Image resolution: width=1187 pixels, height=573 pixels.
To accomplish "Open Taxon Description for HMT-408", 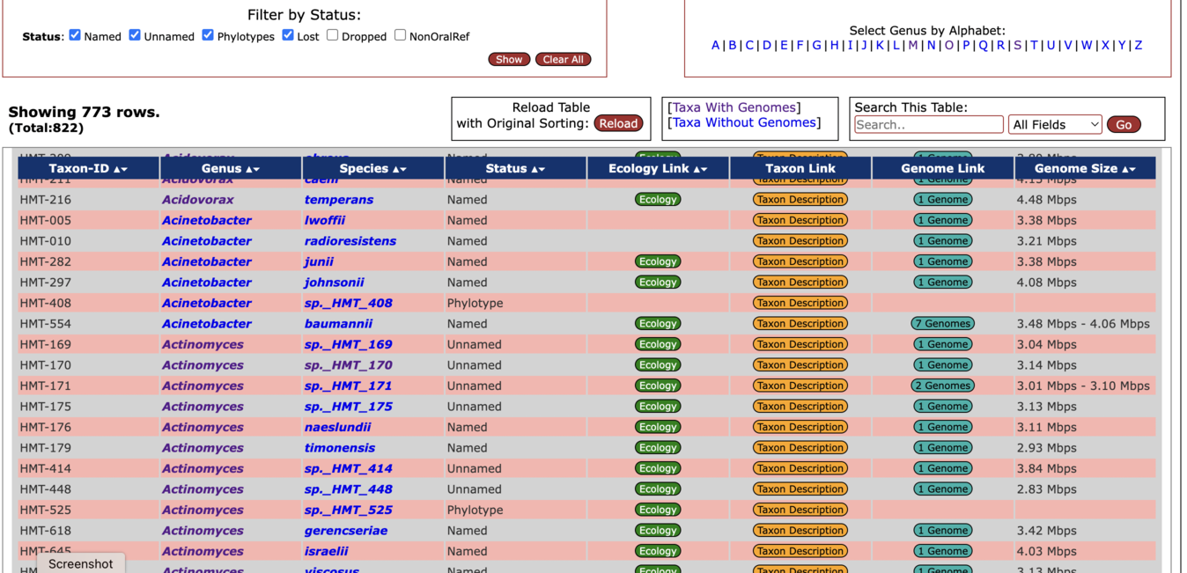I will pyautogui.click(x=800, y=303).
